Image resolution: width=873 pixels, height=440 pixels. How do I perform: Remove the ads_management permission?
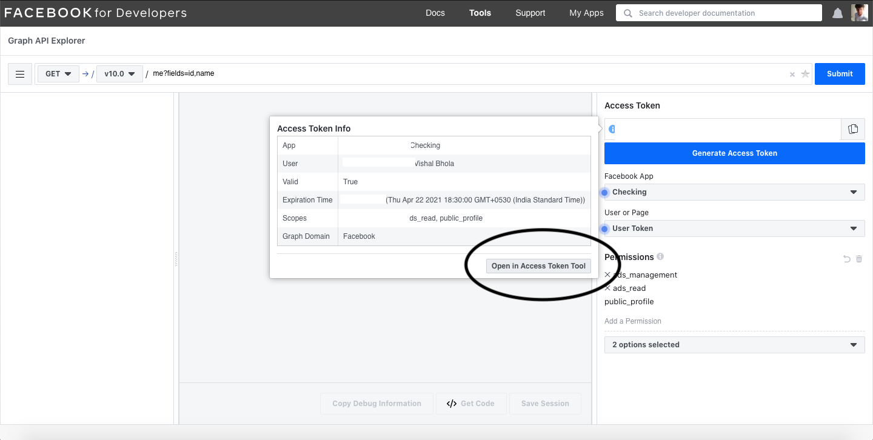[607, 275]
